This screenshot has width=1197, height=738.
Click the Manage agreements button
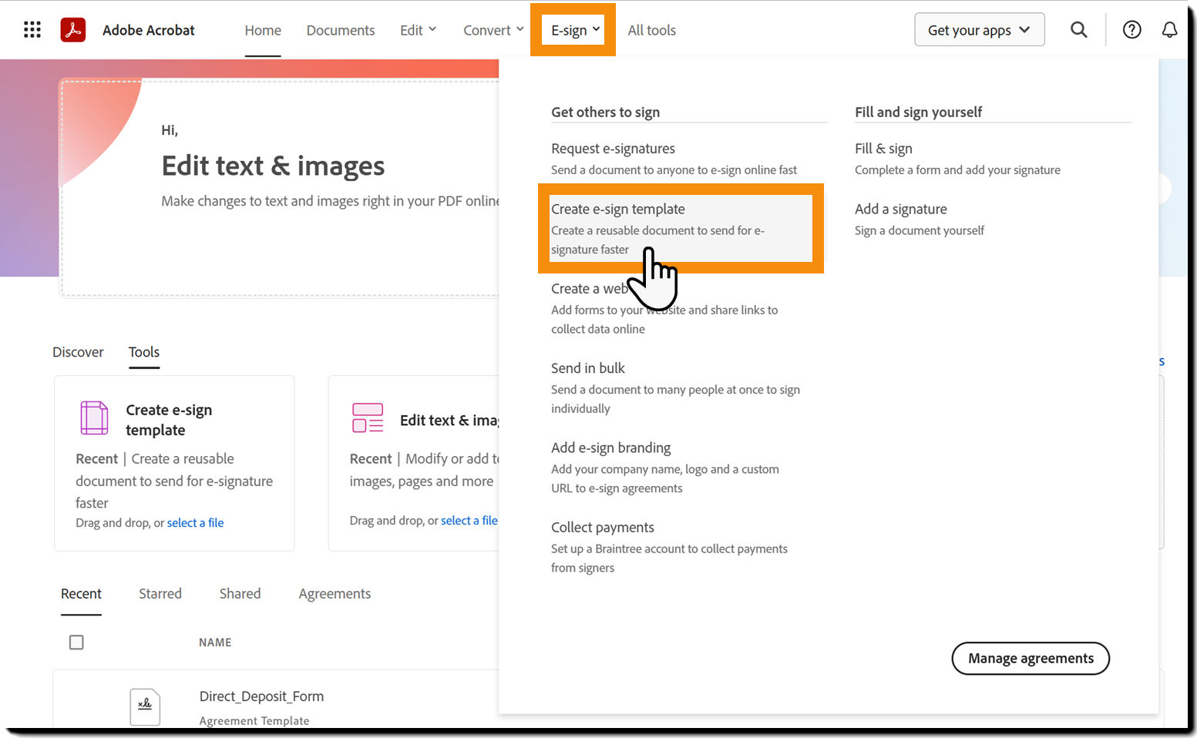[x=1031, y=659]
